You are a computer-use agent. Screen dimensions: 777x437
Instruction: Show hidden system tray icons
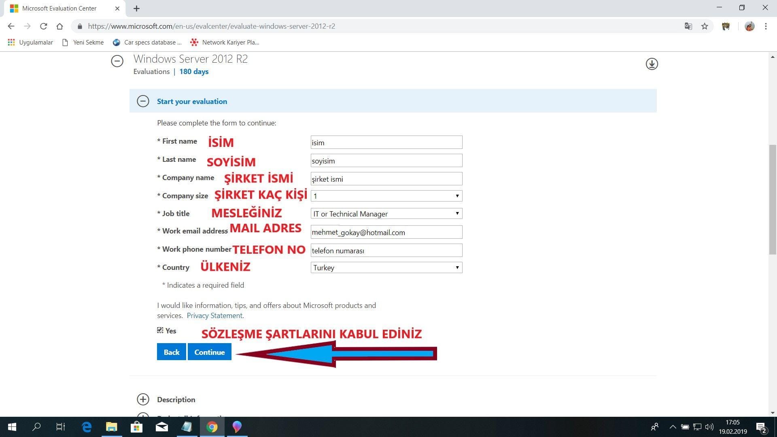pyautogui.click(x=673, y=427)
